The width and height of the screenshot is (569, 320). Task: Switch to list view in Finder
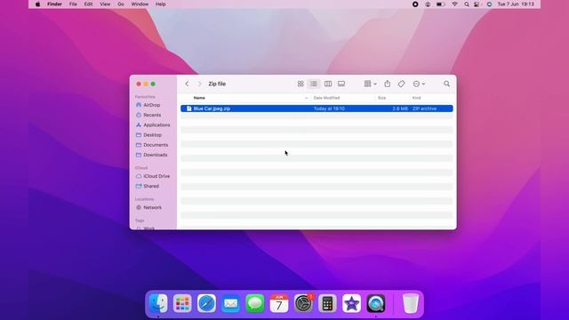(314, 84)
